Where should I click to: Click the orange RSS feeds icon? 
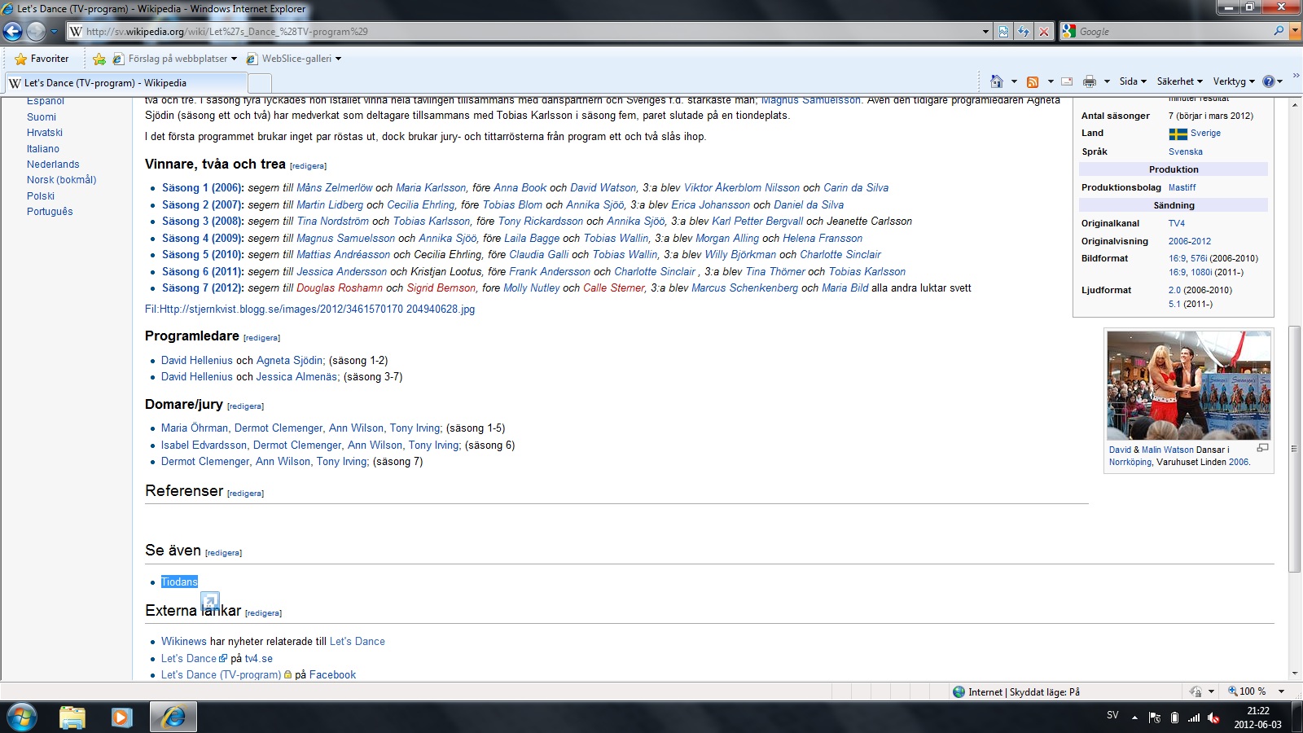(1033, 81)
